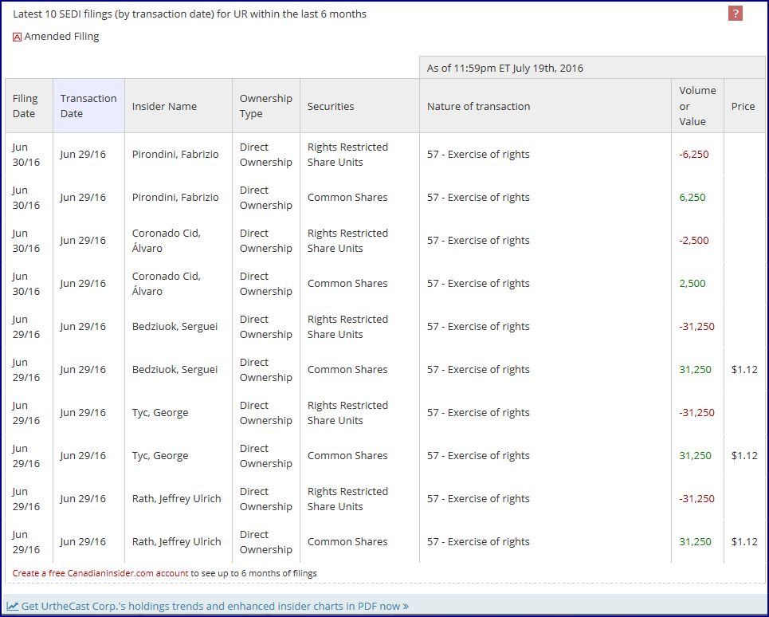The height and width of the screenshot is (617, 769).
Task: Click the 'Amended Filing' legend label
Action: click(61, 37)
